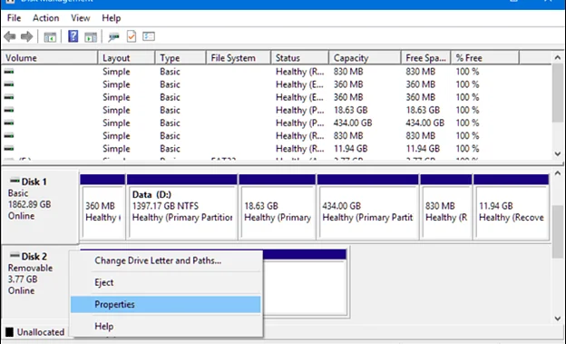Click scroll-up arrow of the disk pane
The height and width of the screenshot is (344, 566).
click(557, 173)
